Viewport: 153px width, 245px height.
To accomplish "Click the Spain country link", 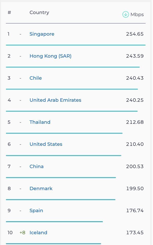I will click(36, 211).
